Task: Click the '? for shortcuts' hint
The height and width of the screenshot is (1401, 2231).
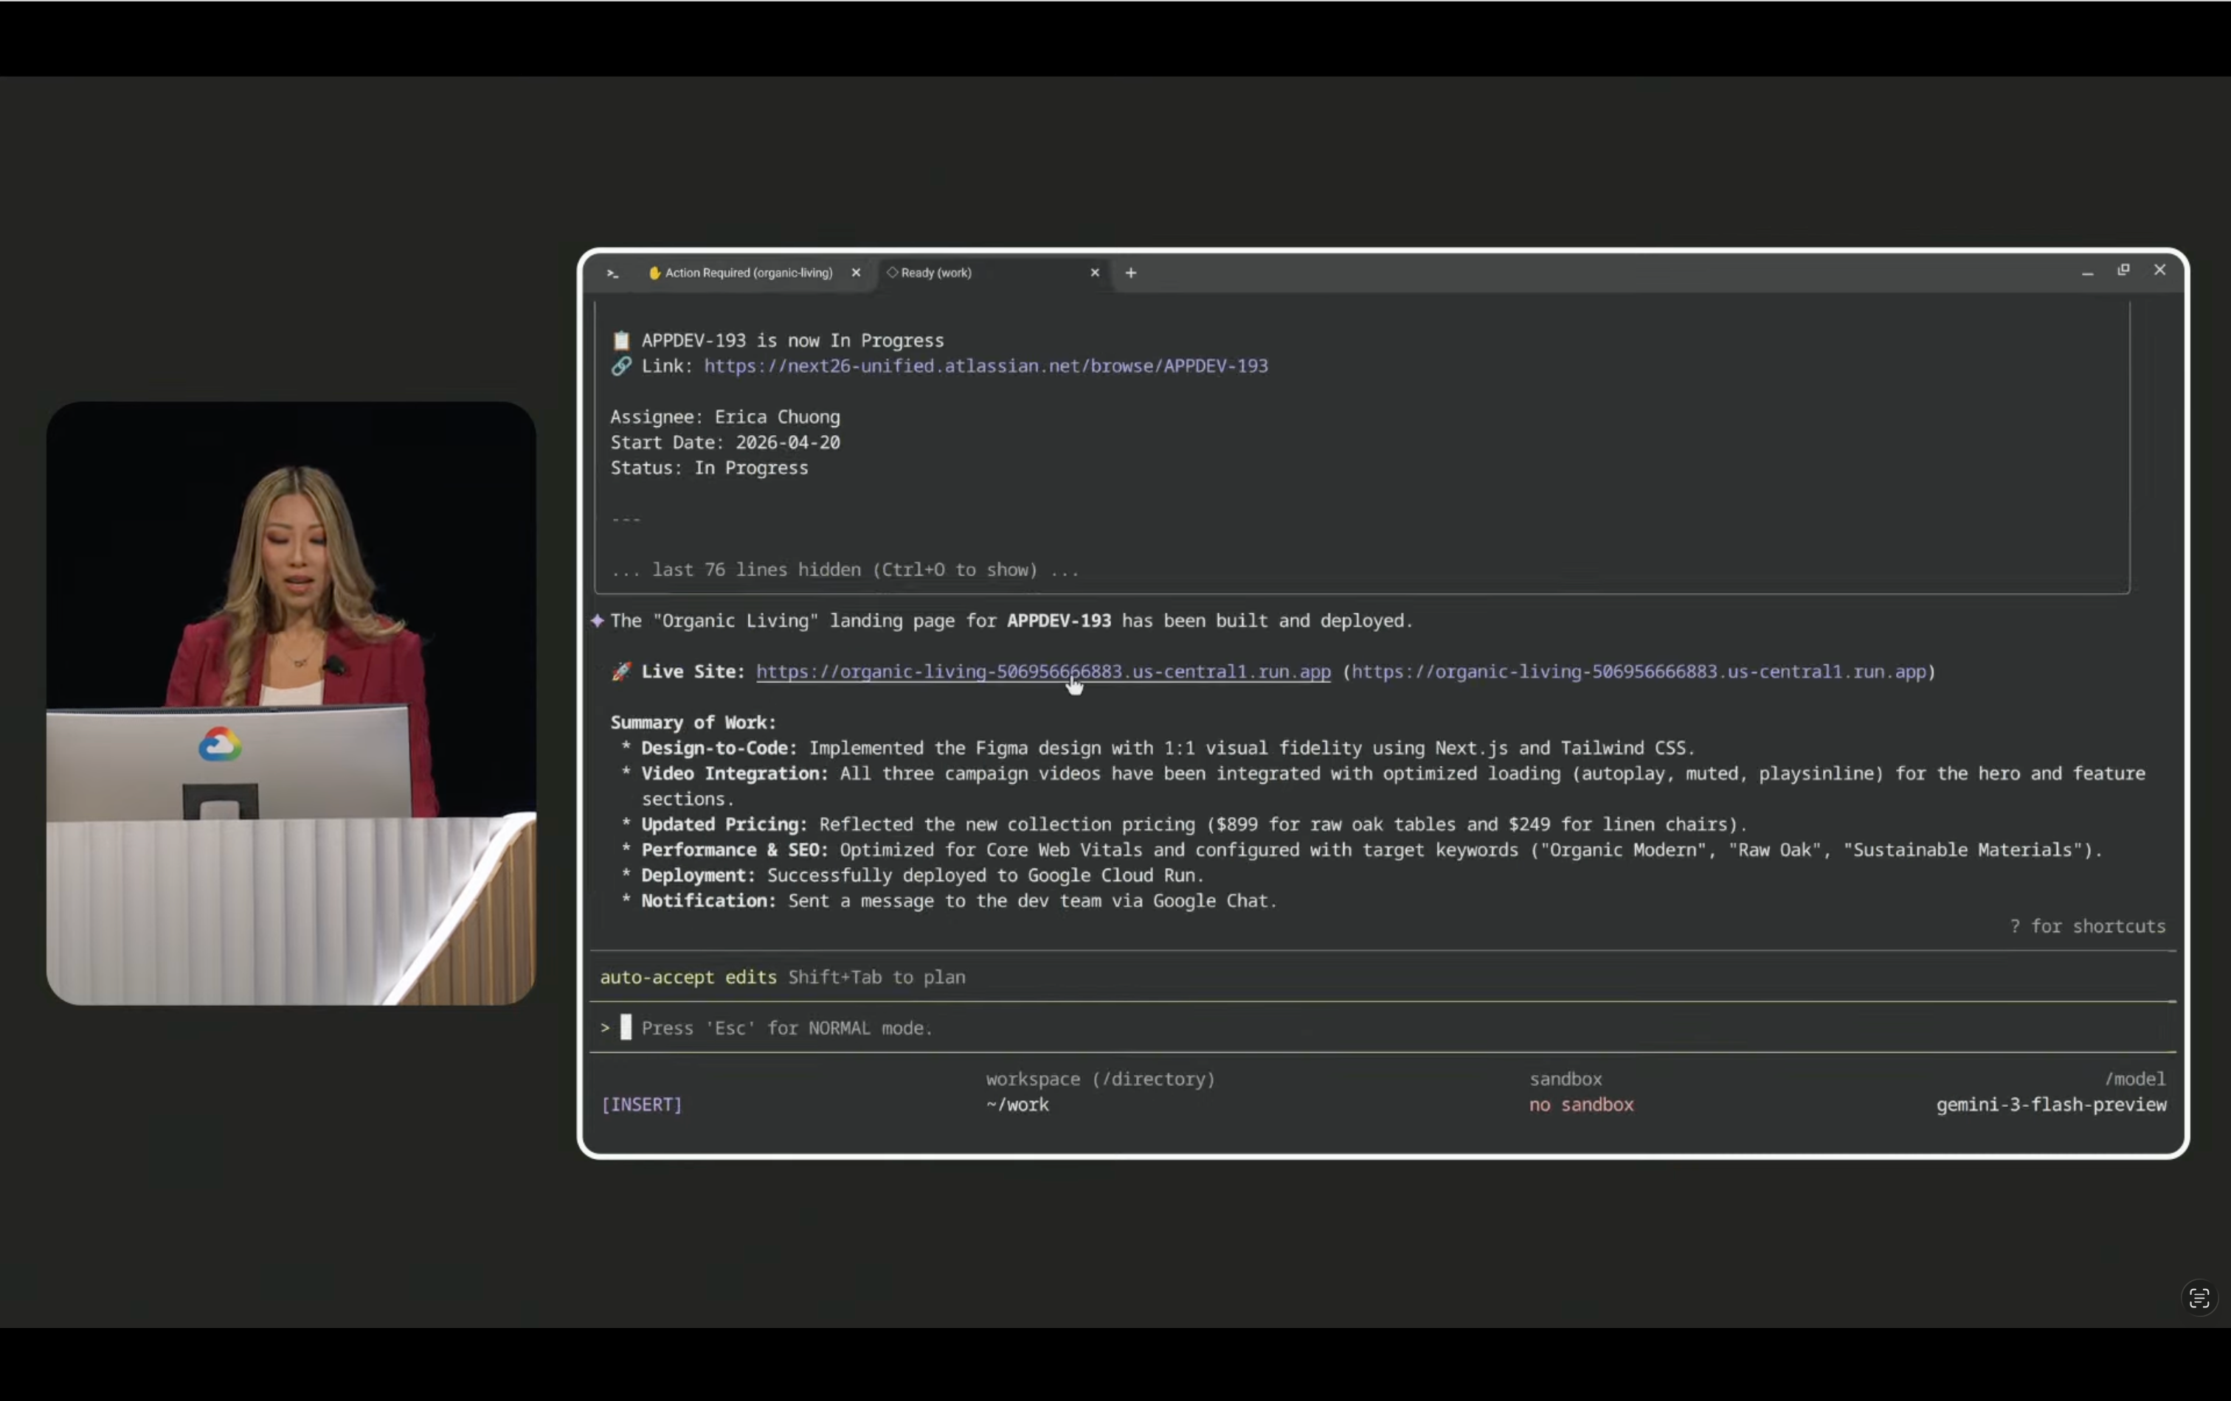Action: click(2087, 927)
